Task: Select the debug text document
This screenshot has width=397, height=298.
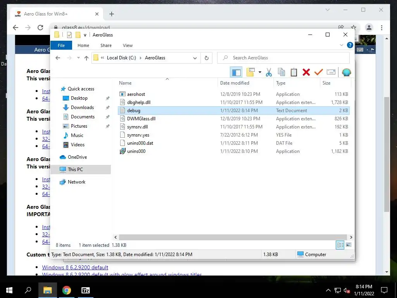Action: coord(233,111)
